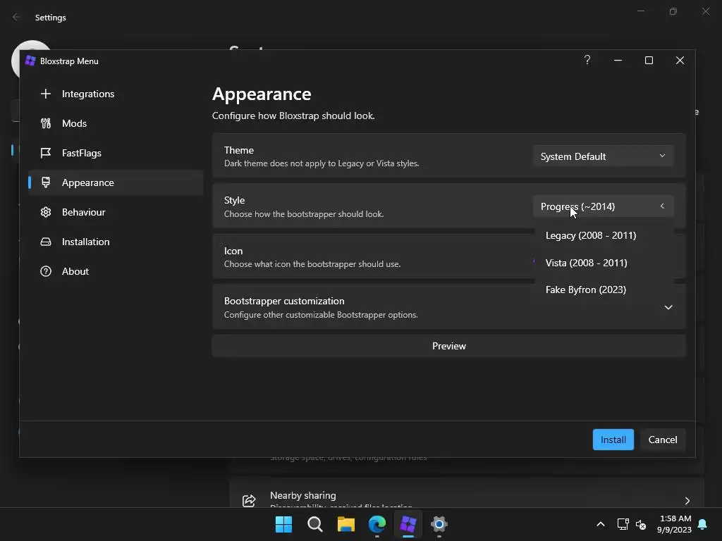Viewport: 722px width, 541px height.
Task: Go to Mods page
Action: pyautogui.click(x=115, y=123)
